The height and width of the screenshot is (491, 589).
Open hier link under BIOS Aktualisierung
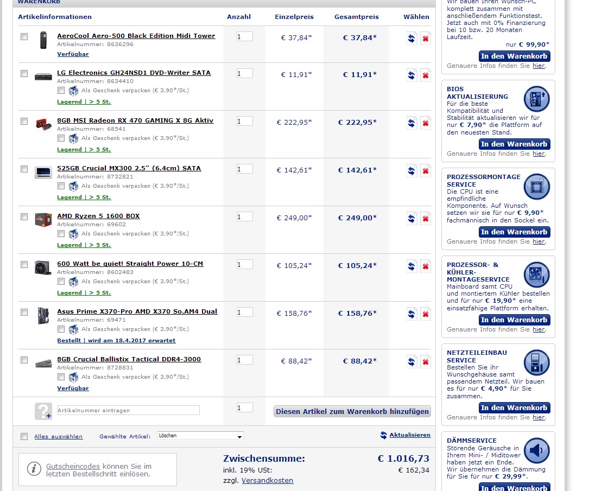[539, 154]
